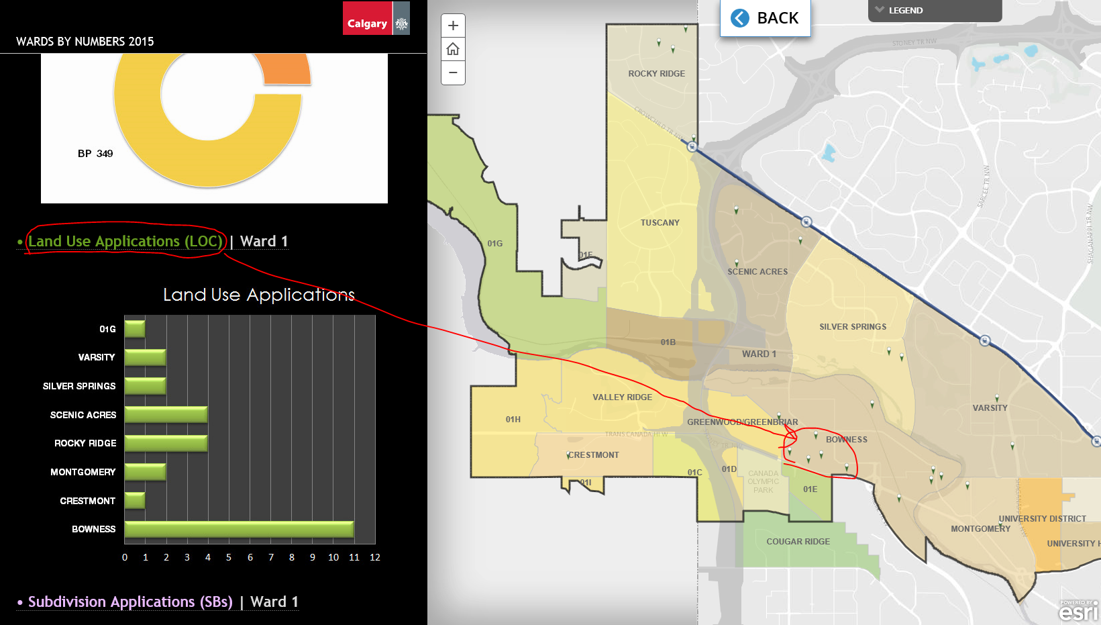This screenshot has width=1101, height=625.
Task: Open Land Use Applications (LOC) link
Action: point(125,241)
